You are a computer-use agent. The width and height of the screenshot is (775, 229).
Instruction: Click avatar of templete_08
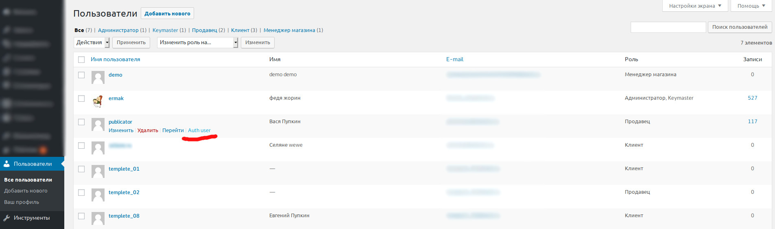click(x=98, y=218)
